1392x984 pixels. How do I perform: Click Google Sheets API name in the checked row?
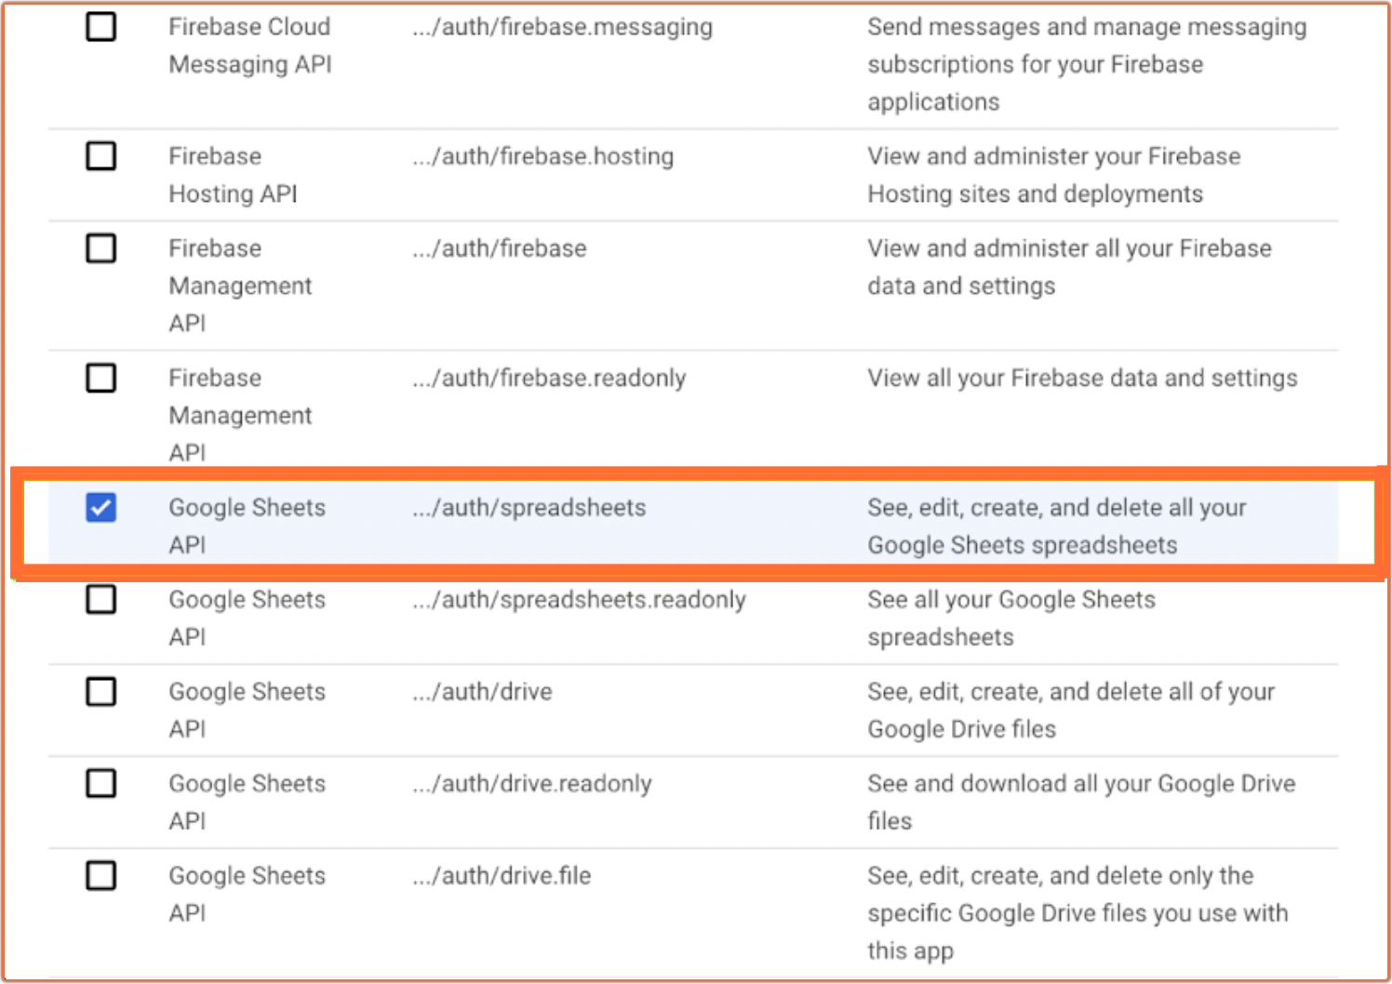tap(247, 526)
